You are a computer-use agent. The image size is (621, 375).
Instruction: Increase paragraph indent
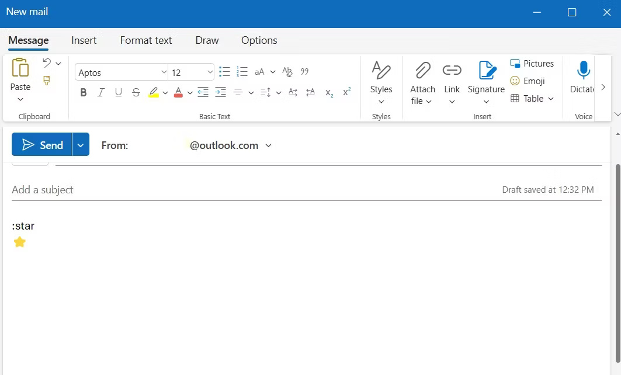point(221,92)
